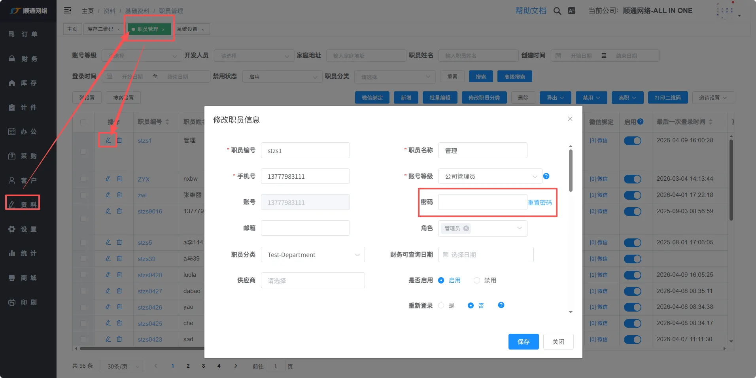Click delete trash icon for zwl row
This screenshot has width=756, height=378.
point(119,195)
